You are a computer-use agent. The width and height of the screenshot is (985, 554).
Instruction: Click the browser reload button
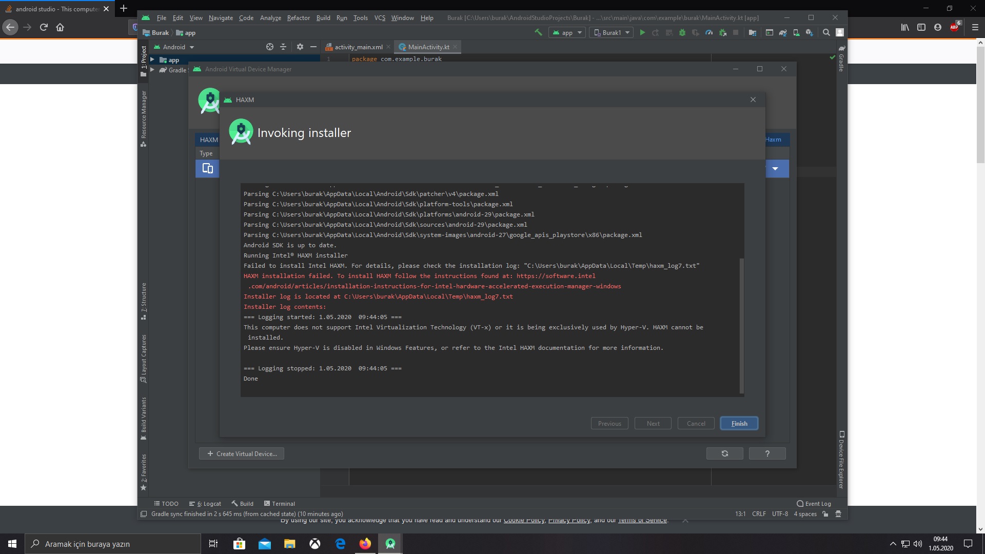click(44, 27)
